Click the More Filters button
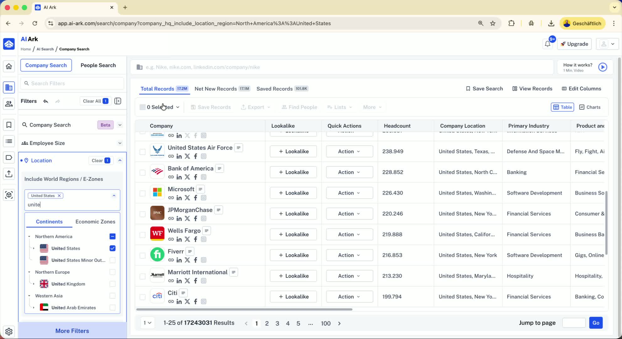The height and width of the screenshot is (339, 622). (x=72, y=331)
